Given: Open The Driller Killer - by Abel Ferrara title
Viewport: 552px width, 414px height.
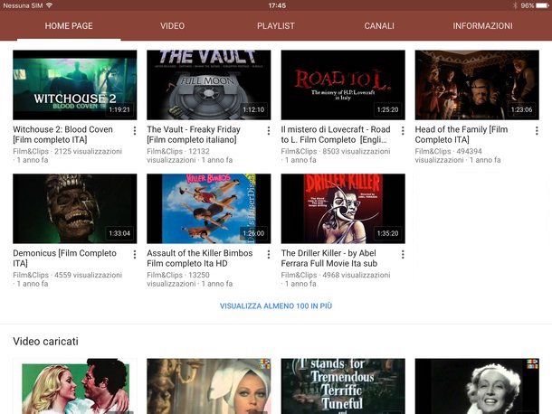Looking at the screenshot, I should pos(328,259).
